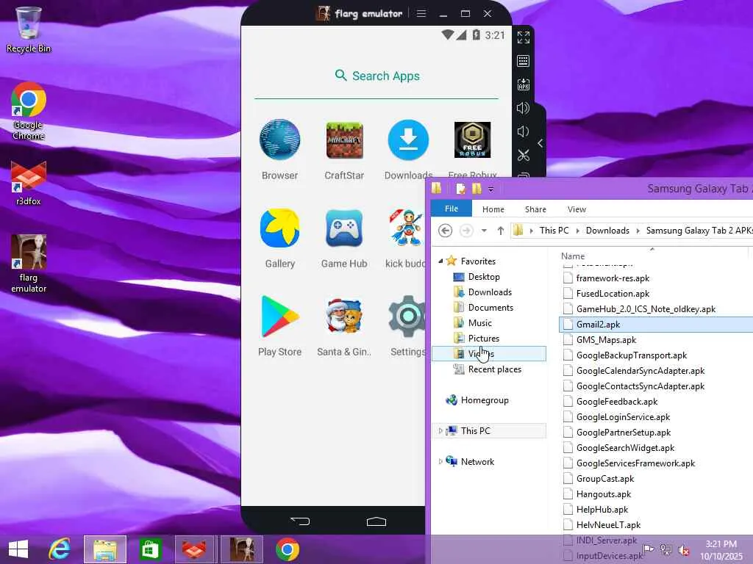Select Documents in the navigation pane
Screen dimensions: 753x564
(490, 308)
